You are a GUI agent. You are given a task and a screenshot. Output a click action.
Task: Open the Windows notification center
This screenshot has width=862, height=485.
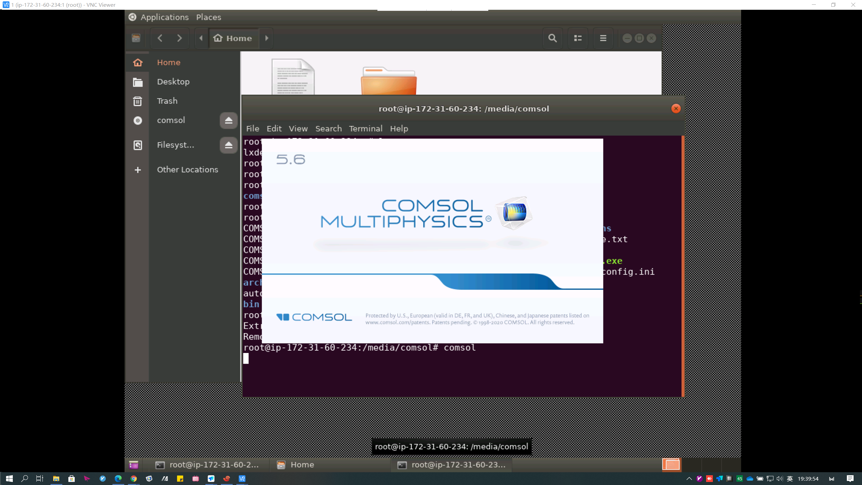pyautogui.click(x=850, y=479)
